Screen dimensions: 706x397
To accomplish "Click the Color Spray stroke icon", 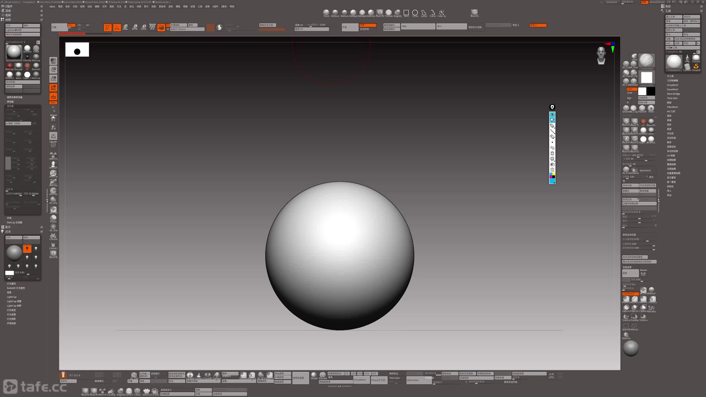I will pyautogui.click(x=442, y=13).
